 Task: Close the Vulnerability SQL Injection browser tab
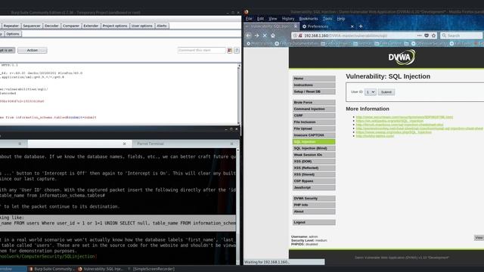pos(296,26)
